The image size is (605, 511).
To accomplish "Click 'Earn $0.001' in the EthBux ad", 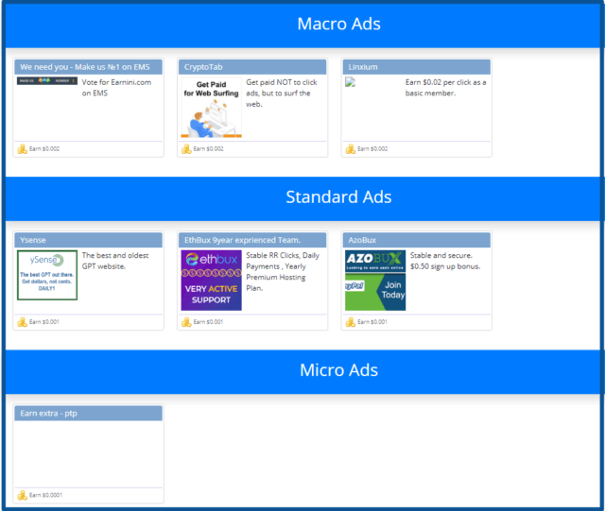I will (x=208, y=322).
